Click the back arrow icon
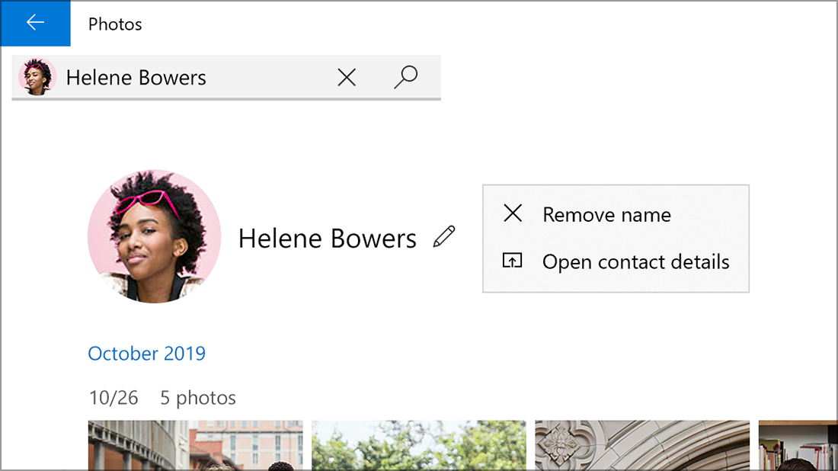The image size is (838, 471). coord(35,23)
